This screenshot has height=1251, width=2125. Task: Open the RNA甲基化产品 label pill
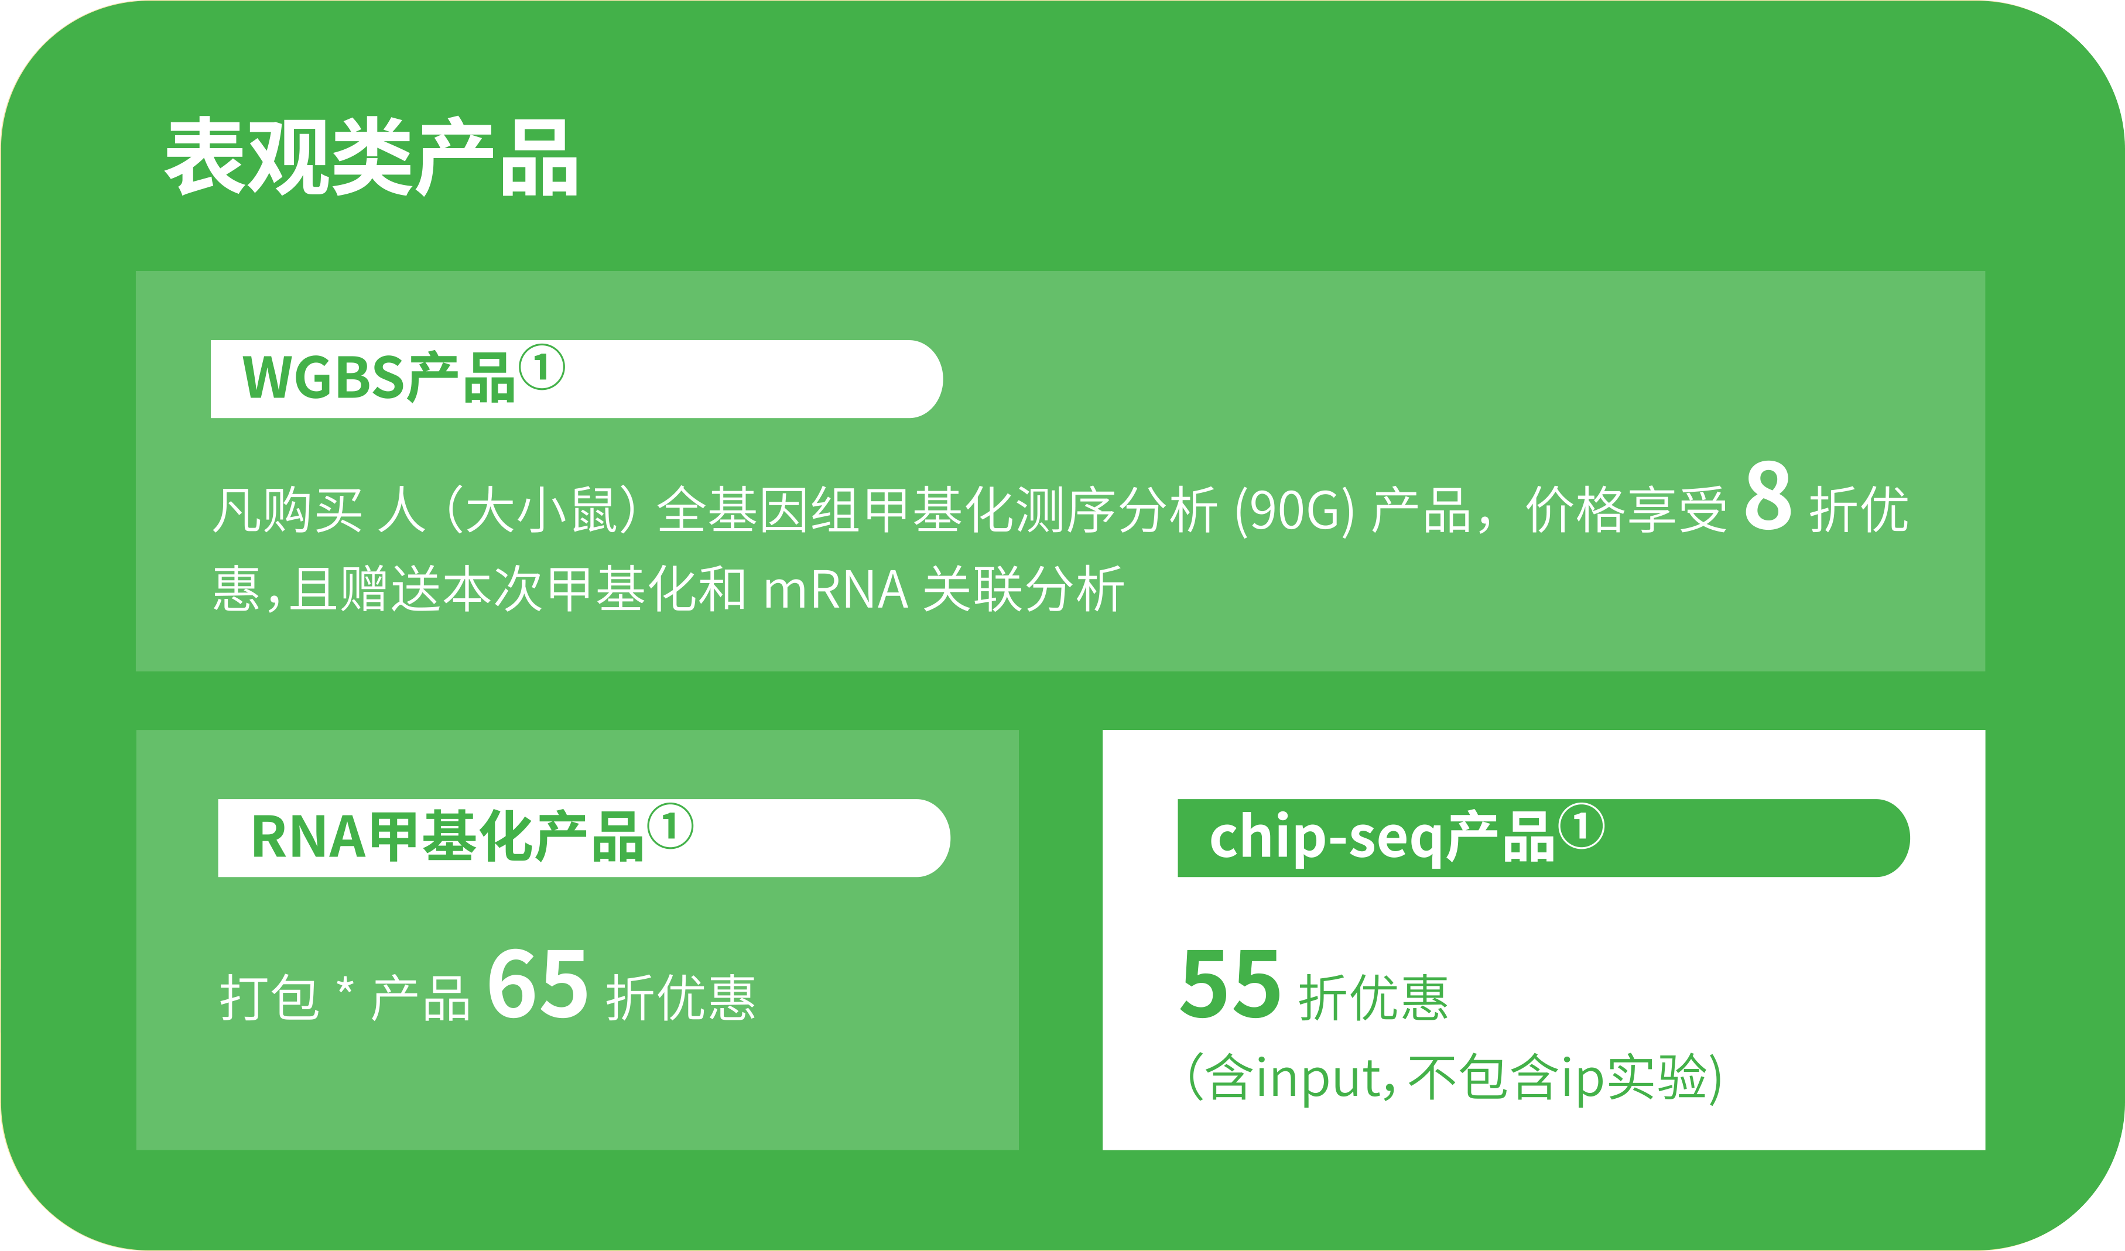584,838
